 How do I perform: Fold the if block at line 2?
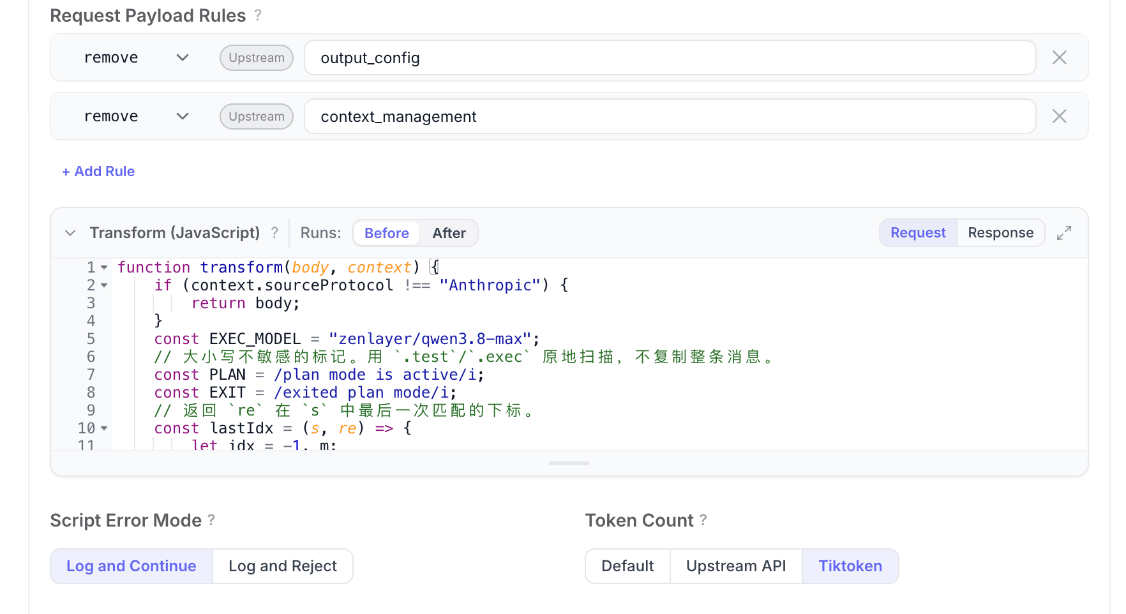104,285
